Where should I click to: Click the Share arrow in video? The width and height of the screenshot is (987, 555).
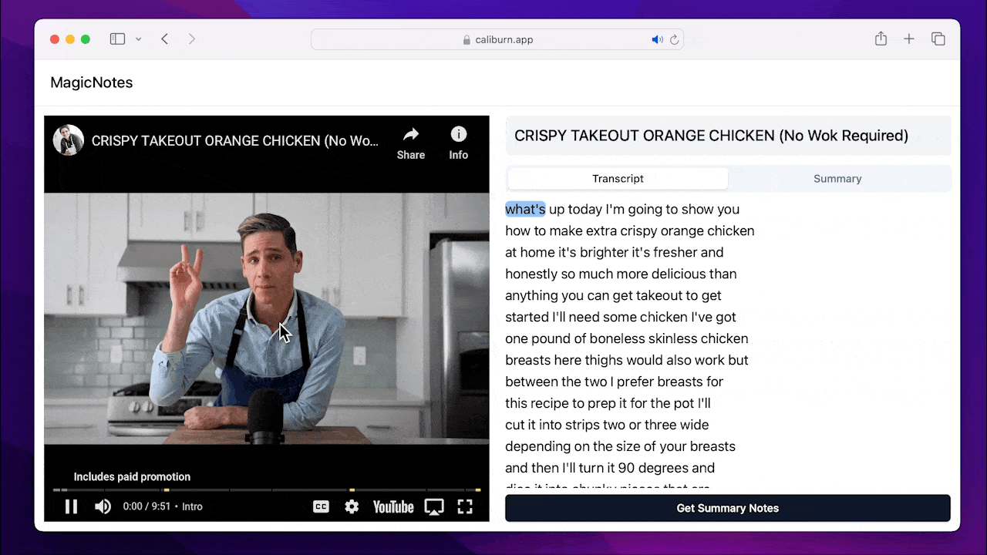coord(411,143)
